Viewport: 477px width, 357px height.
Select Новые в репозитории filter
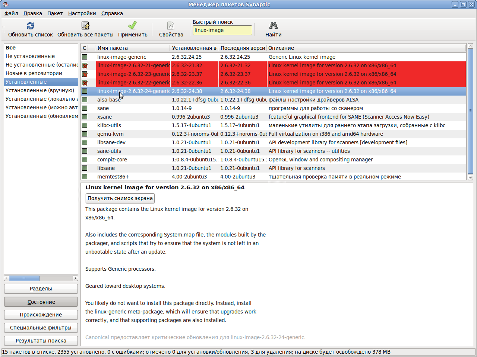41,73
